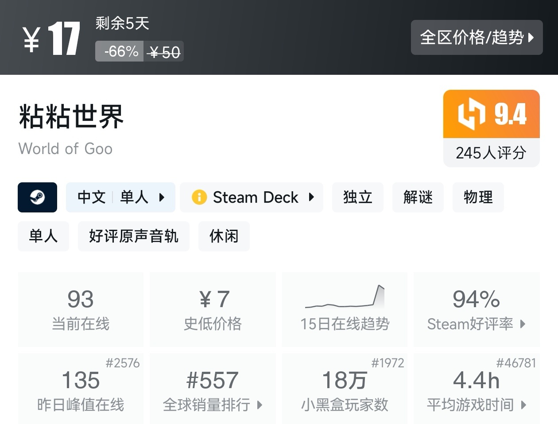Open 全区价格/趋势 price trends

click(x=477, y=38)
